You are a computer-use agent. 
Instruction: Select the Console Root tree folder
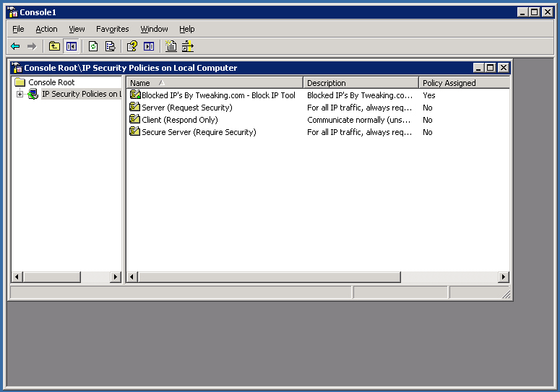coord(51,82)
